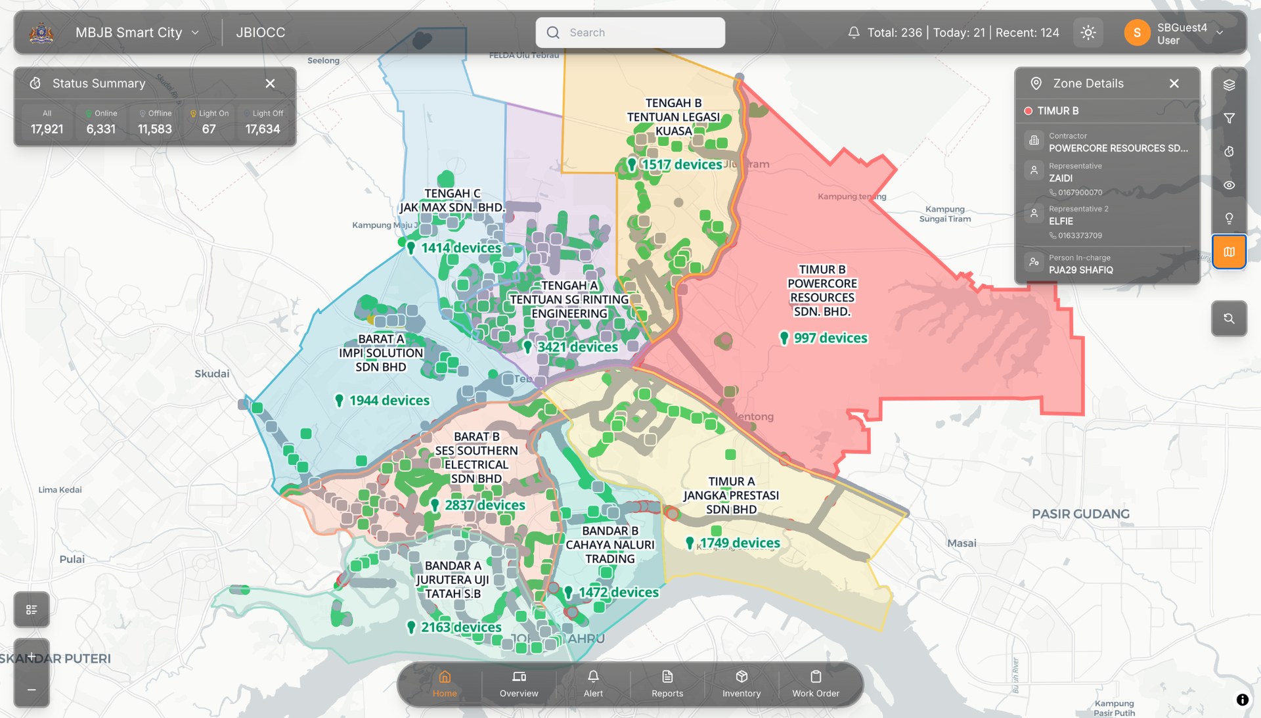Screen dimensions: 1261x718
Task: Click the 1472 devices marker
Action: (x=611, y=593)
